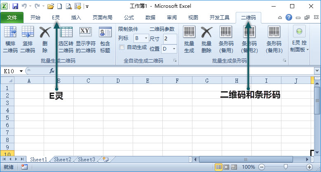Click the Redo icon

point(37,6)
